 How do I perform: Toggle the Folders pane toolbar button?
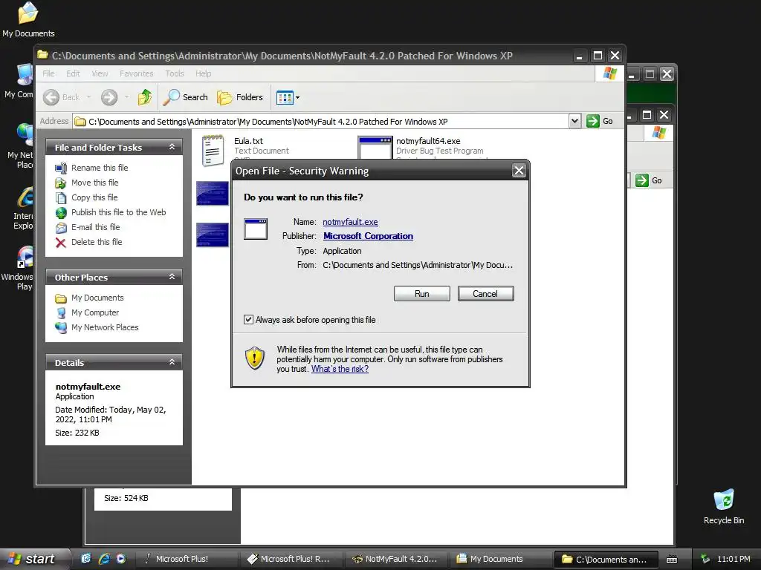(x=240, y=97)
